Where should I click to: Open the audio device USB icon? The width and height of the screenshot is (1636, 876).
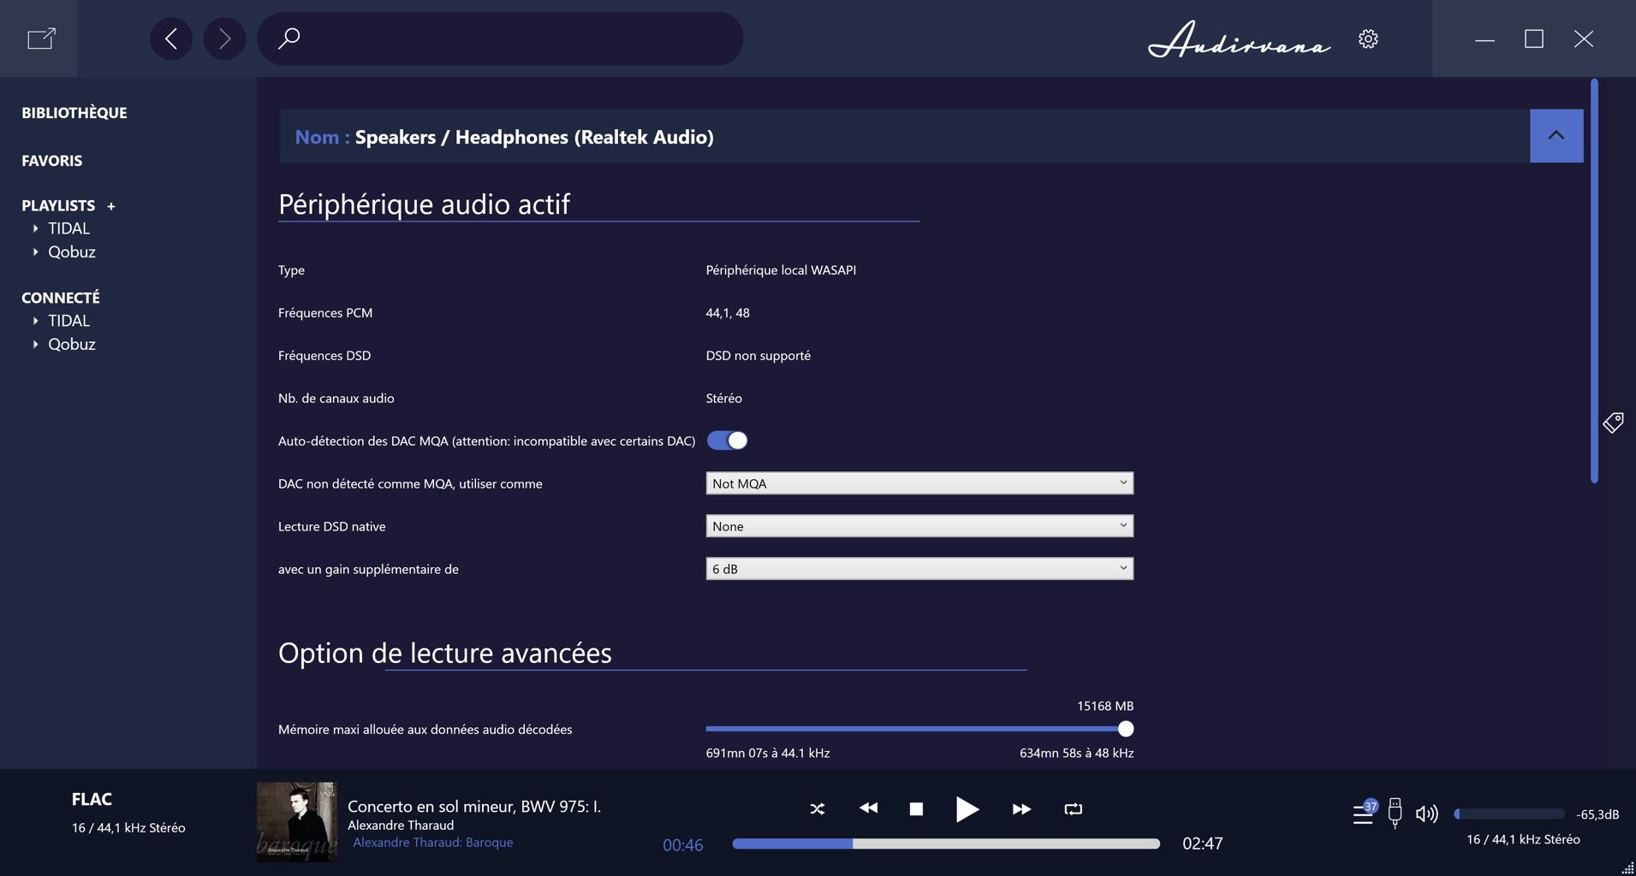[x=1395, y=813]
